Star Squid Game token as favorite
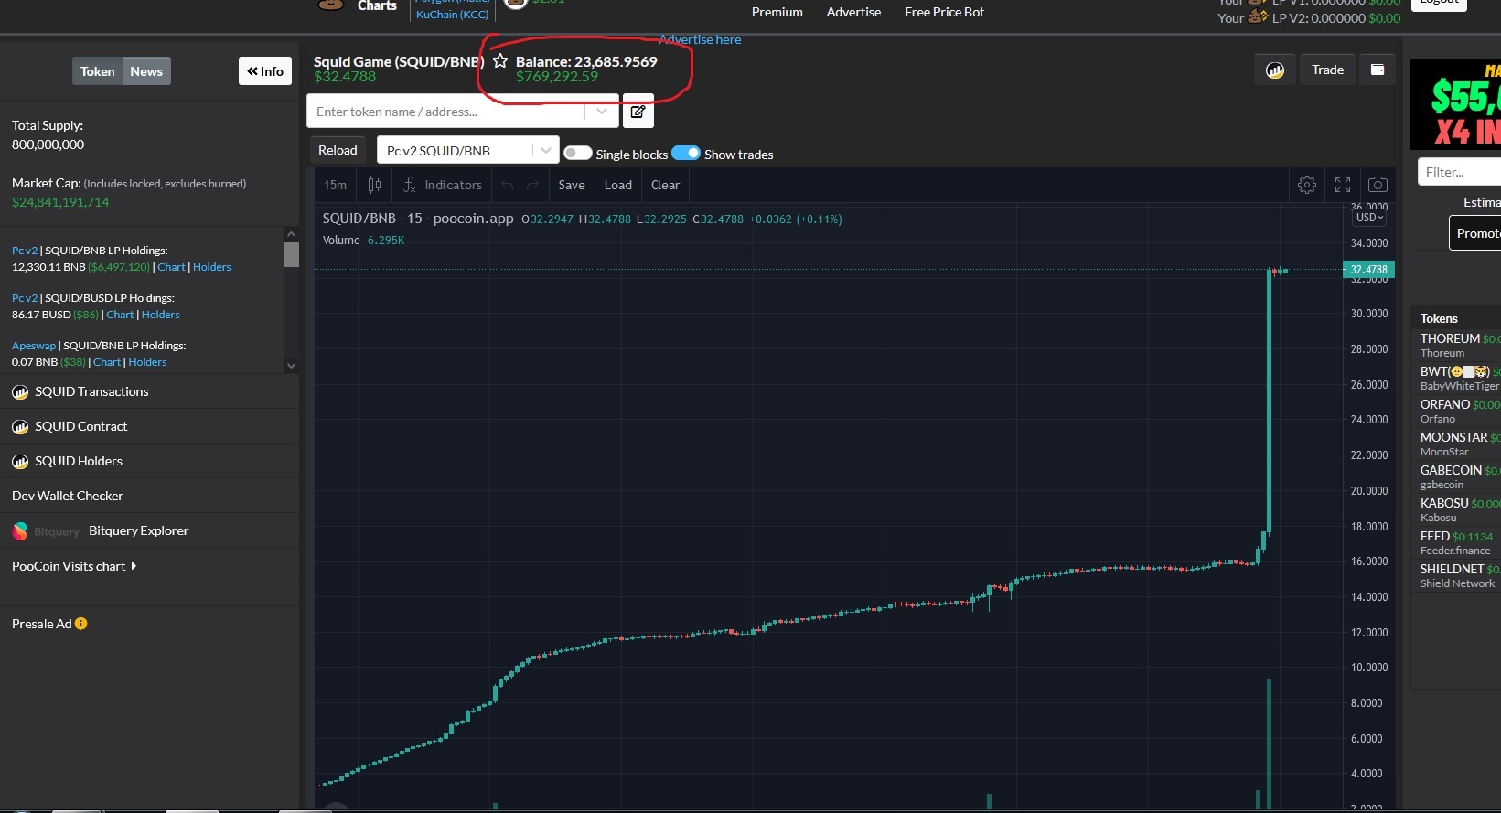The width and height of the screenshot is (1501, 813). click(x=500, y=61)
